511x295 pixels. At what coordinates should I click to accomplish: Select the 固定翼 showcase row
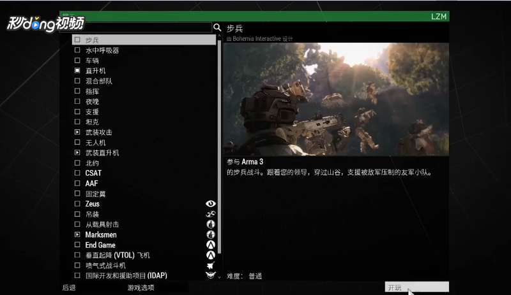pos(144,194)
